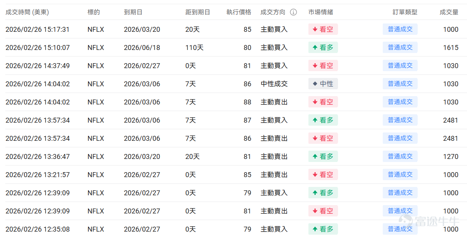Click the strike price 87 cell
The width and height of the screenshot is (467, 235).
[x=247, y=120]
